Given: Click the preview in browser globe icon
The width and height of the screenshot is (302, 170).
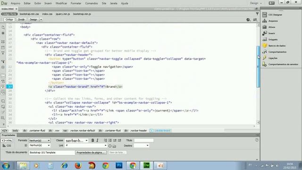Looking at the screenshot, I should pyautogui.click(x=248, y=20).
